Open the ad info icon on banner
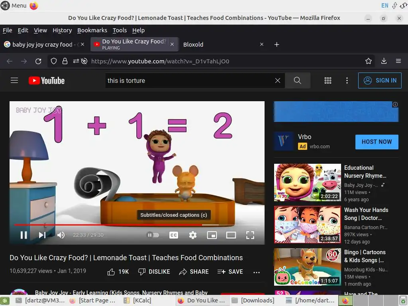Image resolution: width=408 pixels, height=306 pixels. point(395,104)
